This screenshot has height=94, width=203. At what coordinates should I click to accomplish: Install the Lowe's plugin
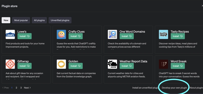(24, 36)
